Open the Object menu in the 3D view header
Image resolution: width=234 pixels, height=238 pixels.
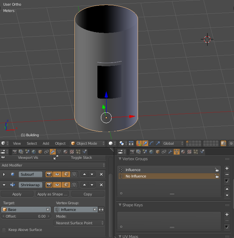[x=60, y=143]
